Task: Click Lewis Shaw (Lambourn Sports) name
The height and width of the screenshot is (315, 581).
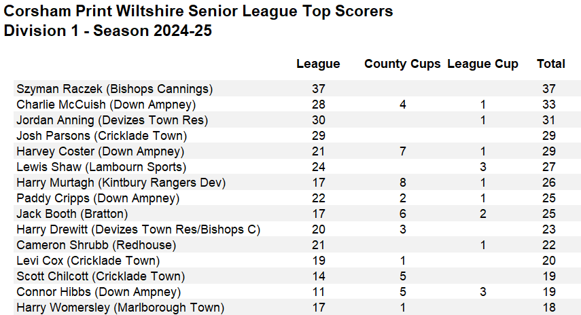Action: point(101,167)
